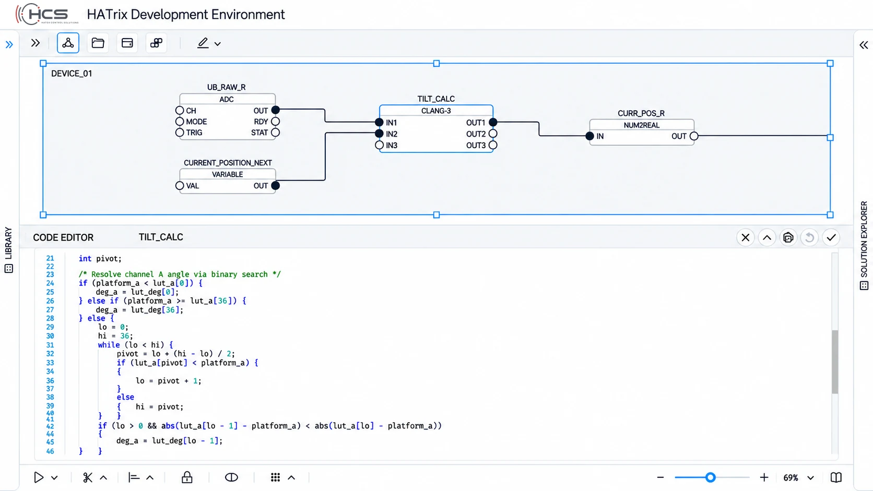The width and height of the screenshot is (873, 491).
Task: Close the code editor with X
Action: (746, 238)
